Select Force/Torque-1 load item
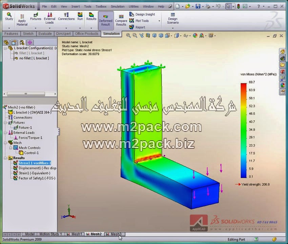 pos(30,138)
